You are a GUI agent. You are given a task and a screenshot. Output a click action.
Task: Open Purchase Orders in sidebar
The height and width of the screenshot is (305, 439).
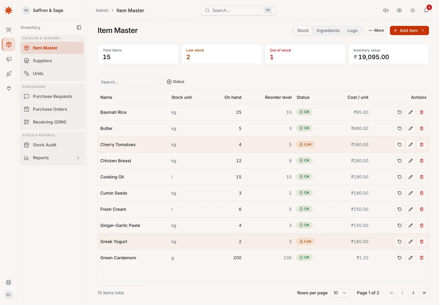(x=52, y=109)
